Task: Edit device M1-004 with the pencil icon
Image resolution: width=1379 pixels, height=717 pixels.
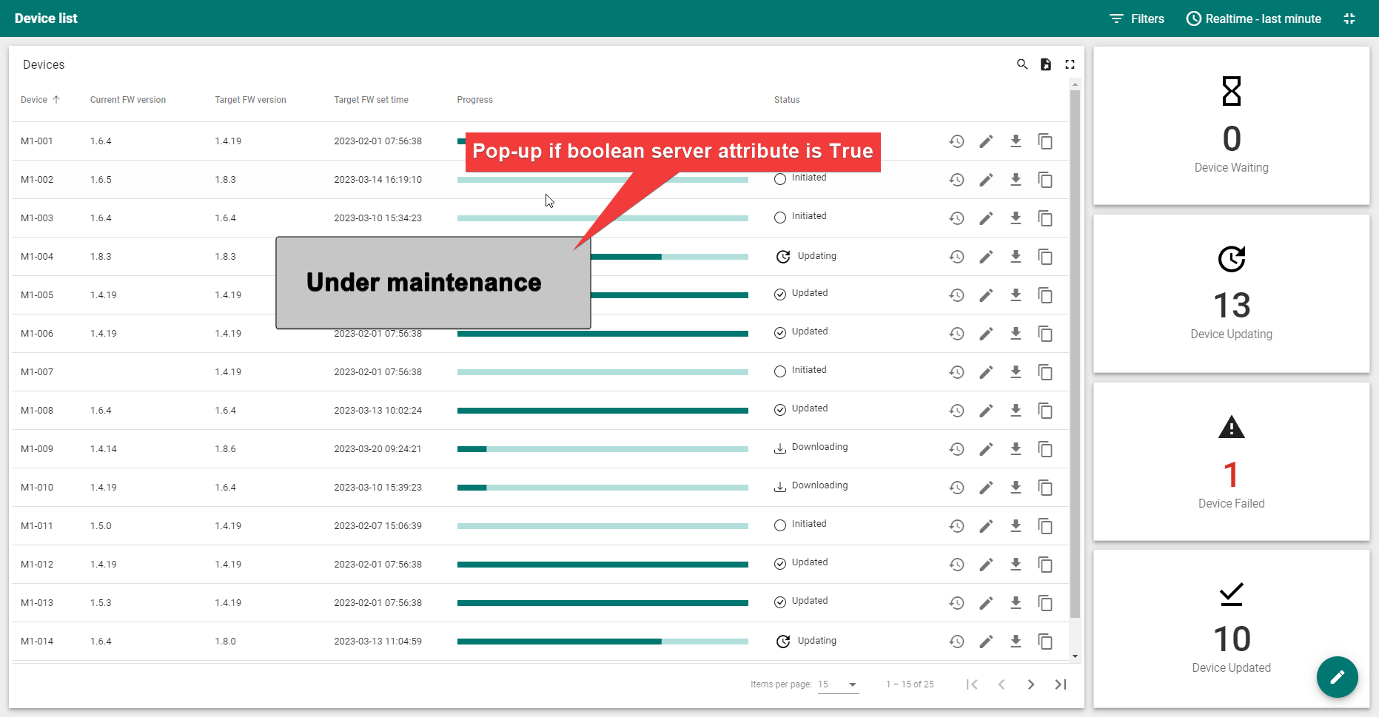Action: click(986, 257)
